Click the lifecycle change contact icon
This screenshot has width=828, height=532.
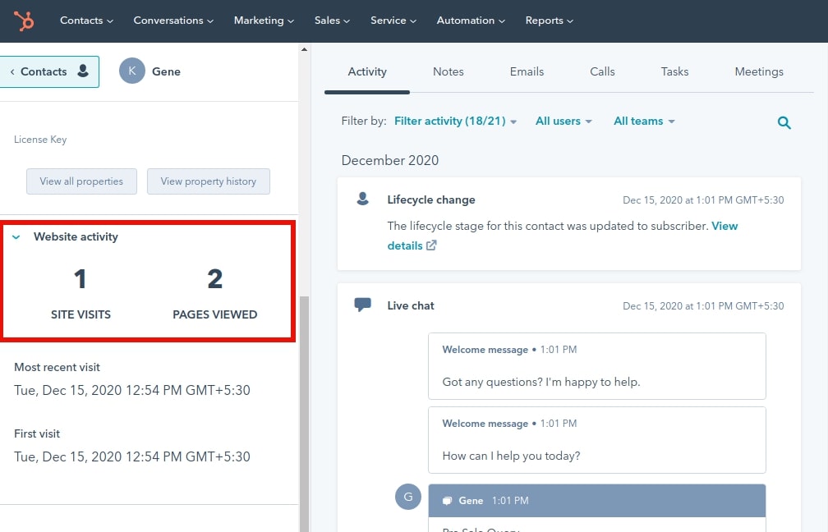point(361,198)
